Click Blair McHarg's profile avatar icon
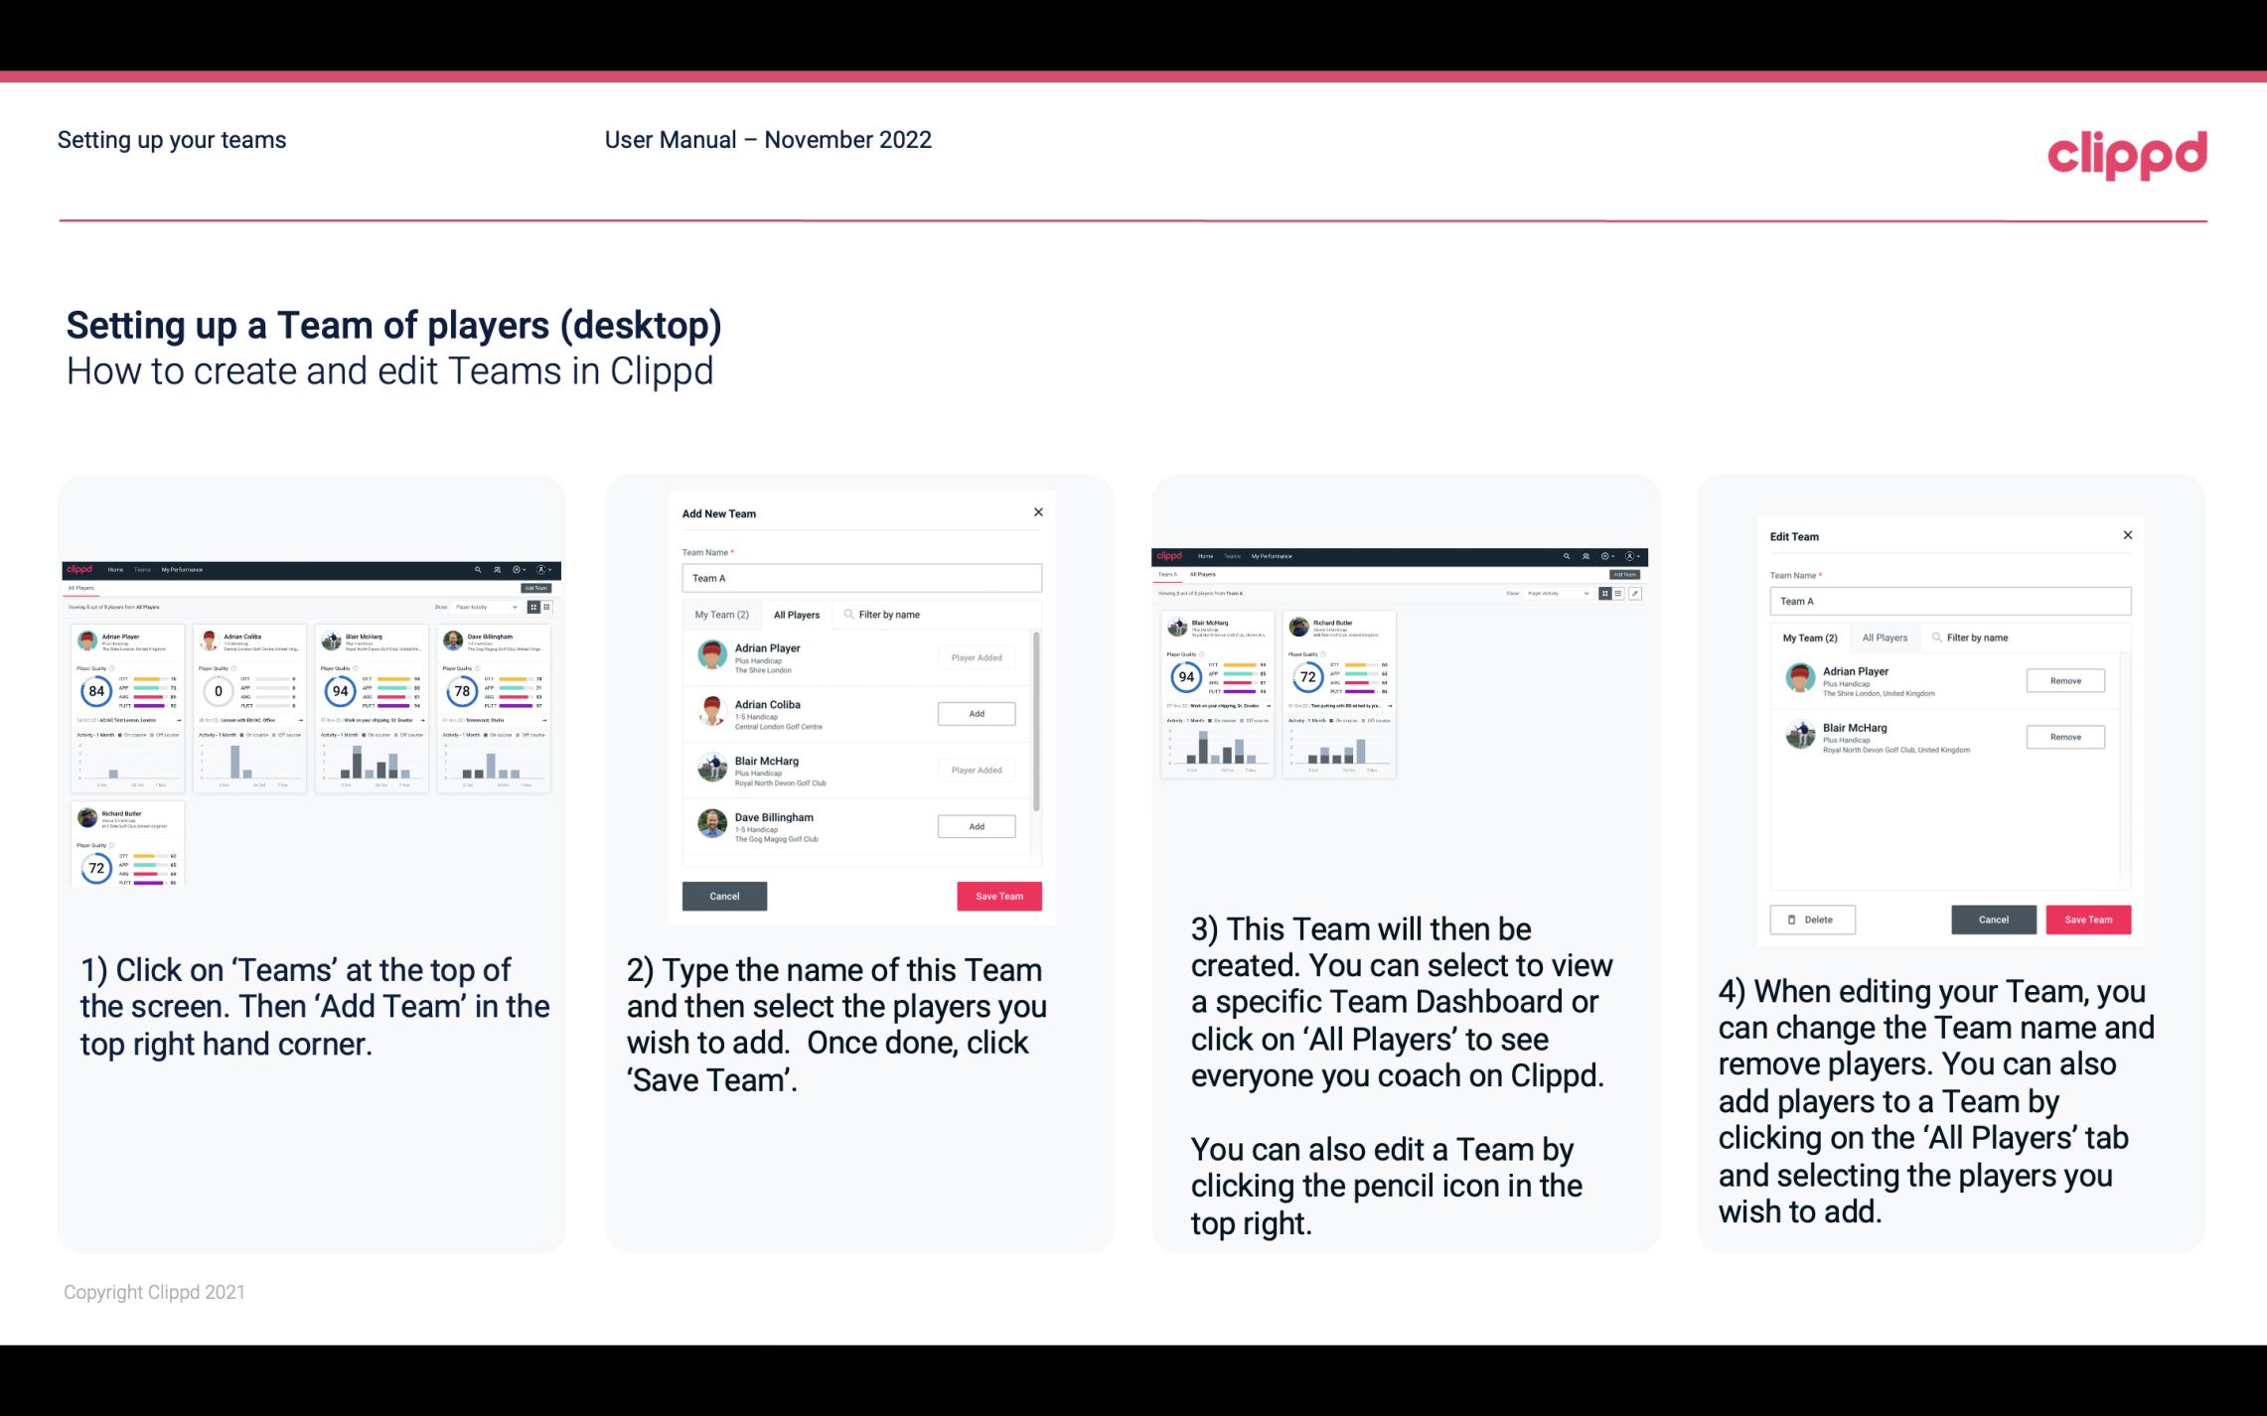 (x=713, y=767)
